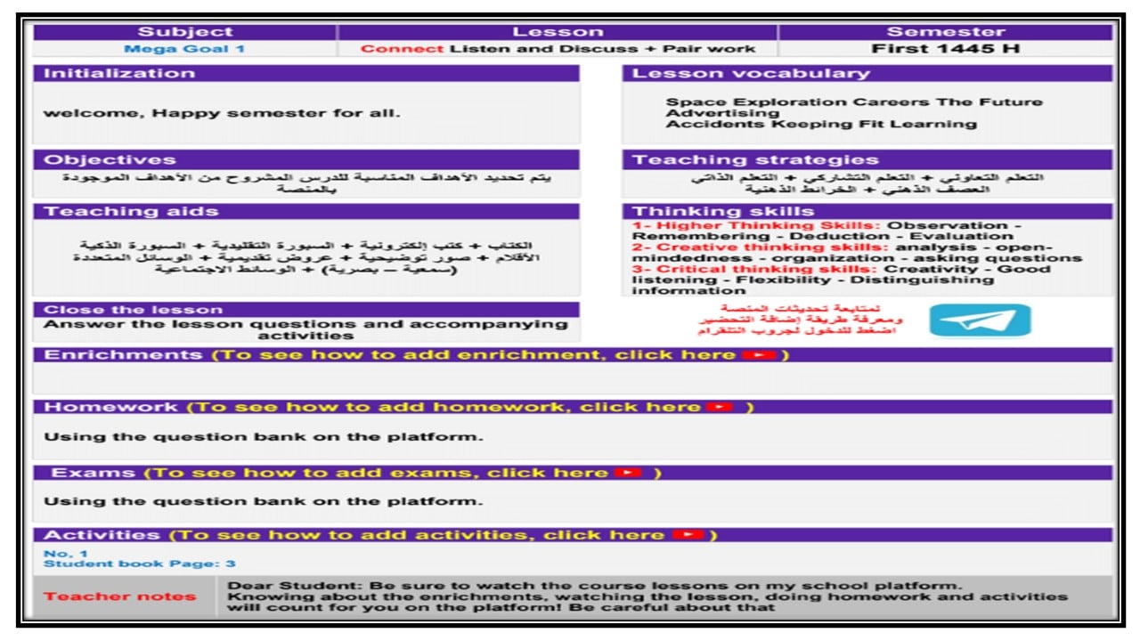
Task: Select the First 1445 H semester value
Action: pos(945,49)
